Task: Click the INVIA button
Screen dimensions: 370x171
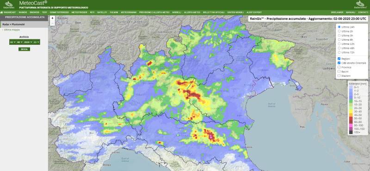Action: point(25,49)
